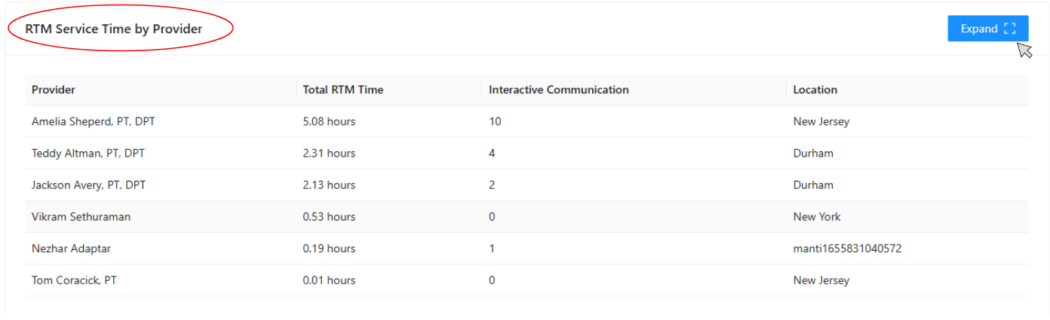Click the Location column header
The height and width of the screenshot is (320, 1050).
(815, 90)
